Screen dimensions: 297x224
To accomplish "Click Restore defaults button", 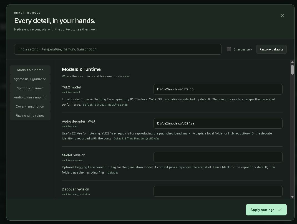I will click(271, 49).
